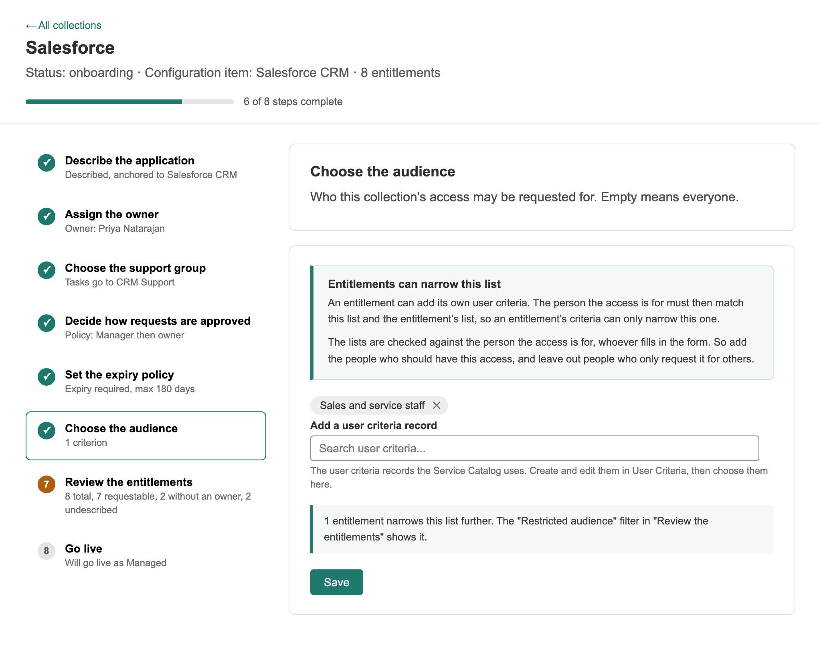
Task: Click the checkmark icon in Choose the audience step
Action: pyautogui.click(x=47, y=430)
